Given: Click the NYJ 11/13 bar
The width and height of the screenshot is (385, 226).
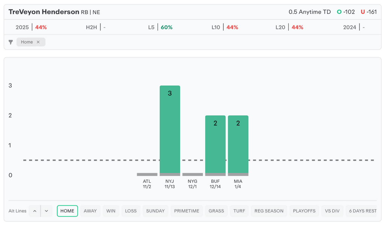Looking at the screenshot, I should pyautogui.click(x=170, y=130).
